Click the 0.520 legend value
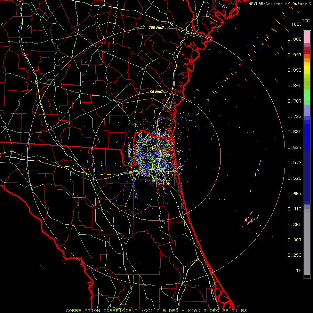This screenshot has width=313, height=313. pos(295,178)
